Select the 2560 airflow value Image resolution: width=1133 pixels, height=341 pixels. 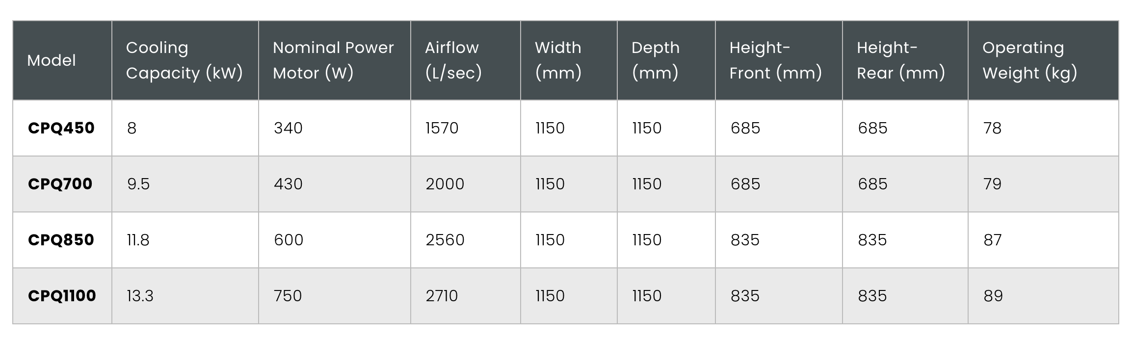click(x=445, y=240)
